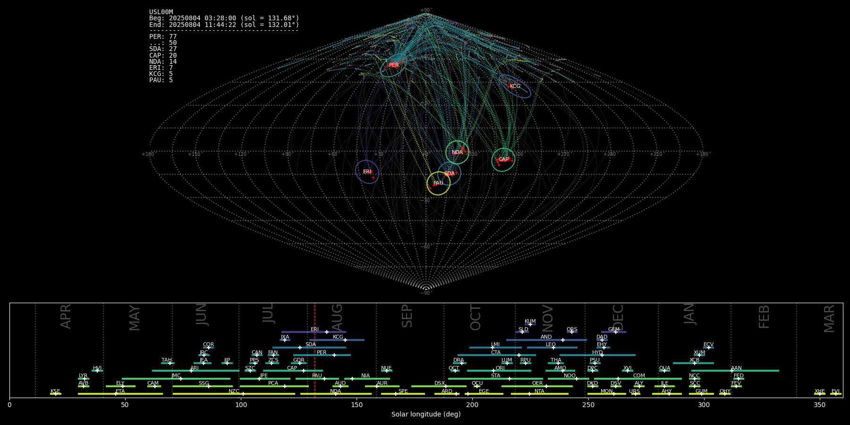This screenshot has width=850, height=425.
Task: Click the NTA shower bar in timeline
Action: [539, 394]
